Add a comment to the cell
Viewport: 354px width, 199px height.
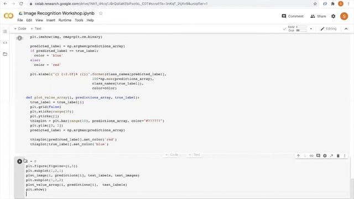click(318, 156)
